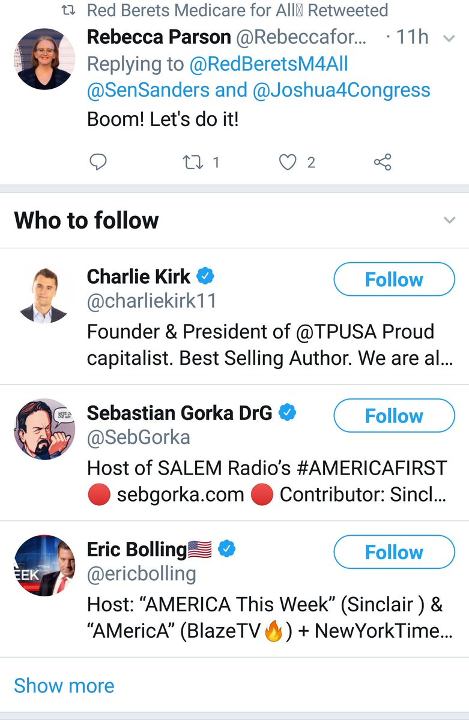Follow Sebastian Gorka DrG
The height and width of the screenshot is (720, 469).
[x=394, y=415]
